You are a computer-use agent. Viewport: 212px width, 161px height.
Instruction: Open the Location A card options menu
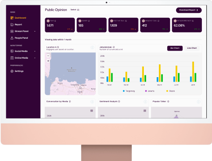point(93,47)
